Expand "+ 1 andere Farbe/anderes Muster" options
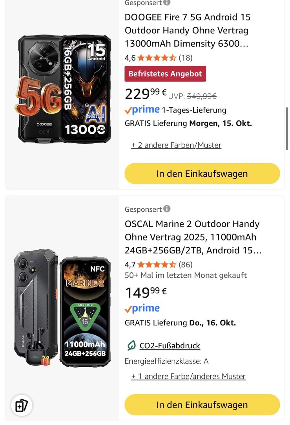The image size is (290, 425). tap(188, 376)
